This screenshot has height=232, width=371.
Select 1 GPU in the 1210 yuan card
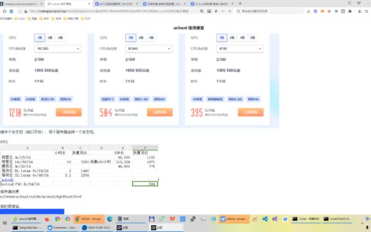[39, 37]
